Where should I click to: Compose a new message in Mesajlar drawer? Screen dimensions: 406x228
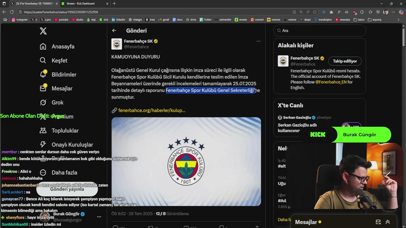tap(378, 222)
